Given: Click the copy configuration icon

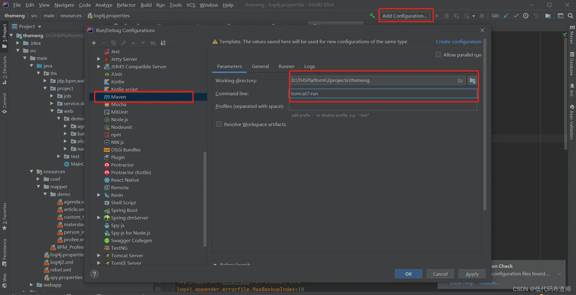Looking at the screenshot, I should [x=114, y=43].
